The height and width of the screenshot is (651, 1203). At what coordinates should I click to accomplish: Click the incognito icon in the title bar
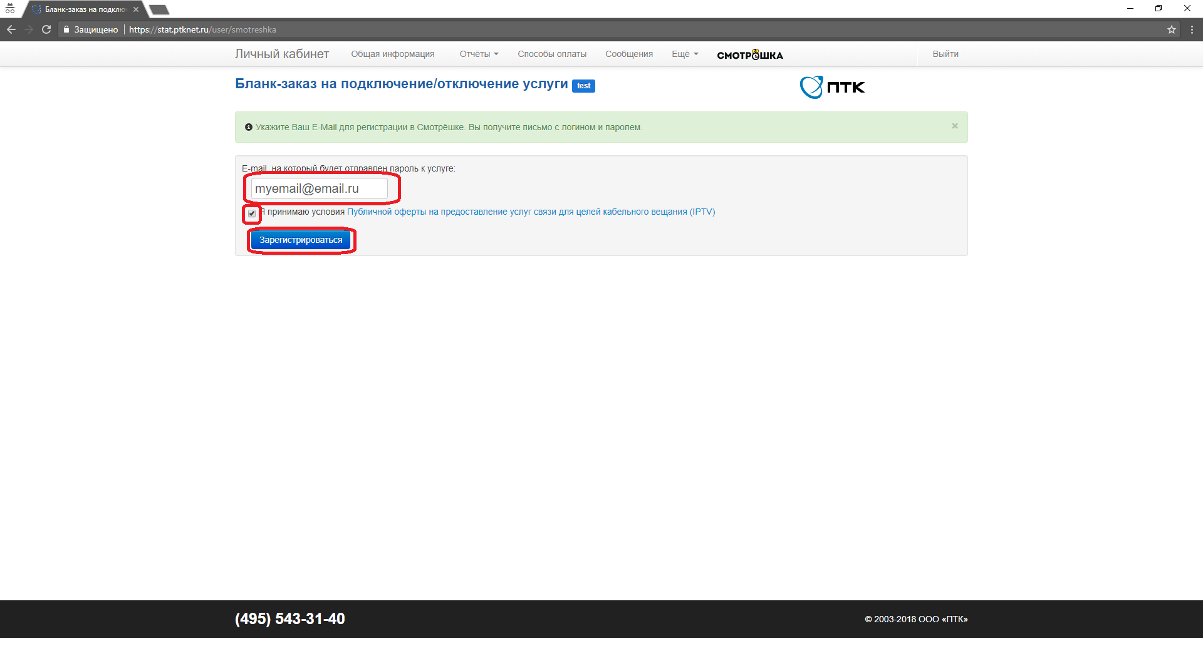click(x=10, y=9)
